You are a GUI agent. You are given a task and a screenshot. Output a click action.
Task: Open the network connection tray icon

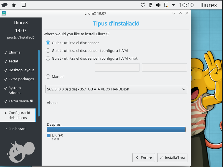[166, 5]
